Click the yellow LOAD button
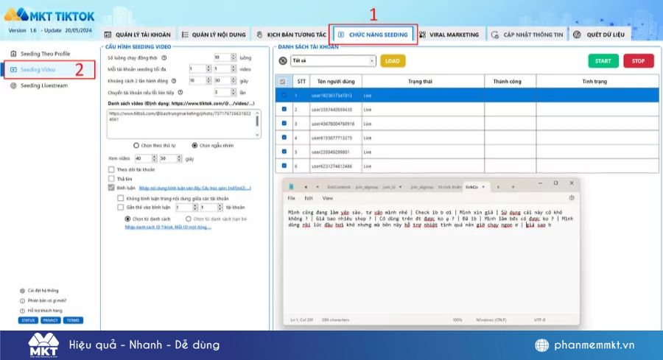The image size is (663, 360). pos(393,61)
